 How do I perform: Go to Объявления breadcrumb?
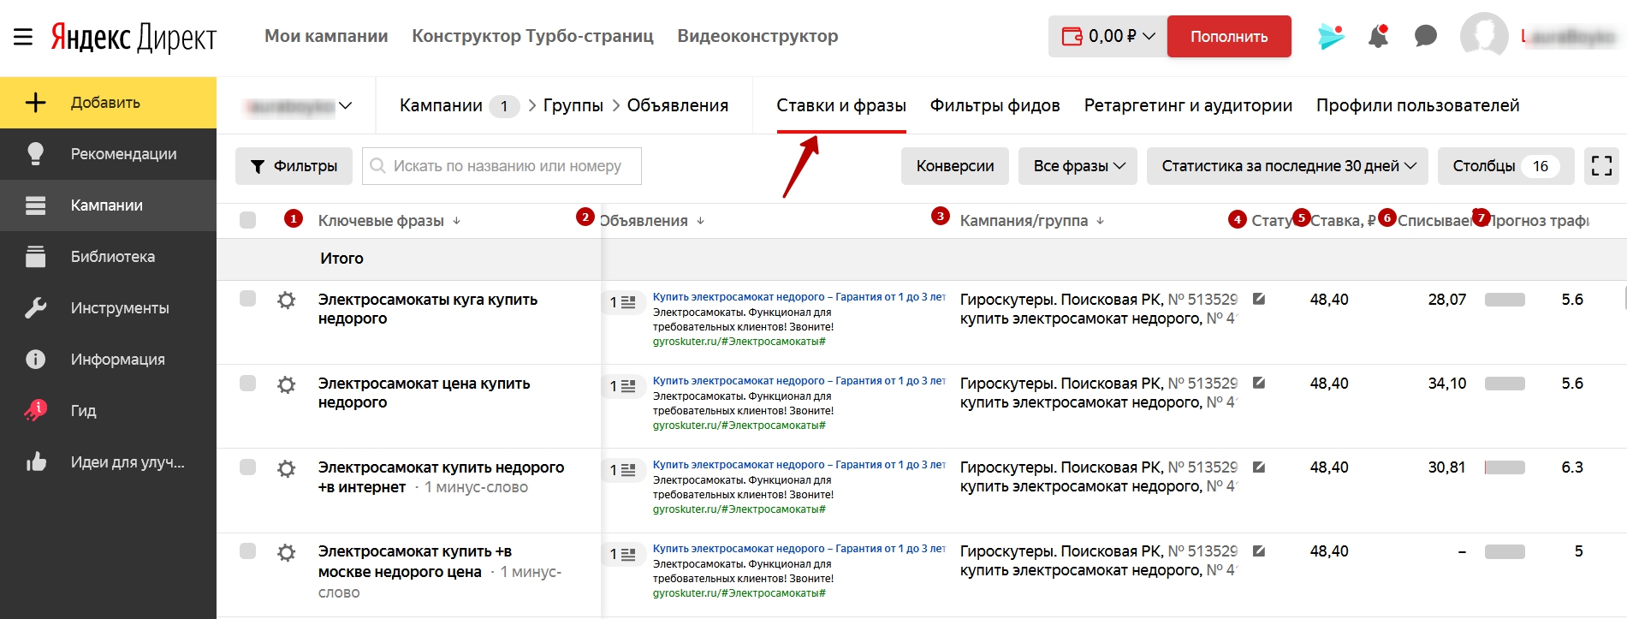tap(678, 105)
